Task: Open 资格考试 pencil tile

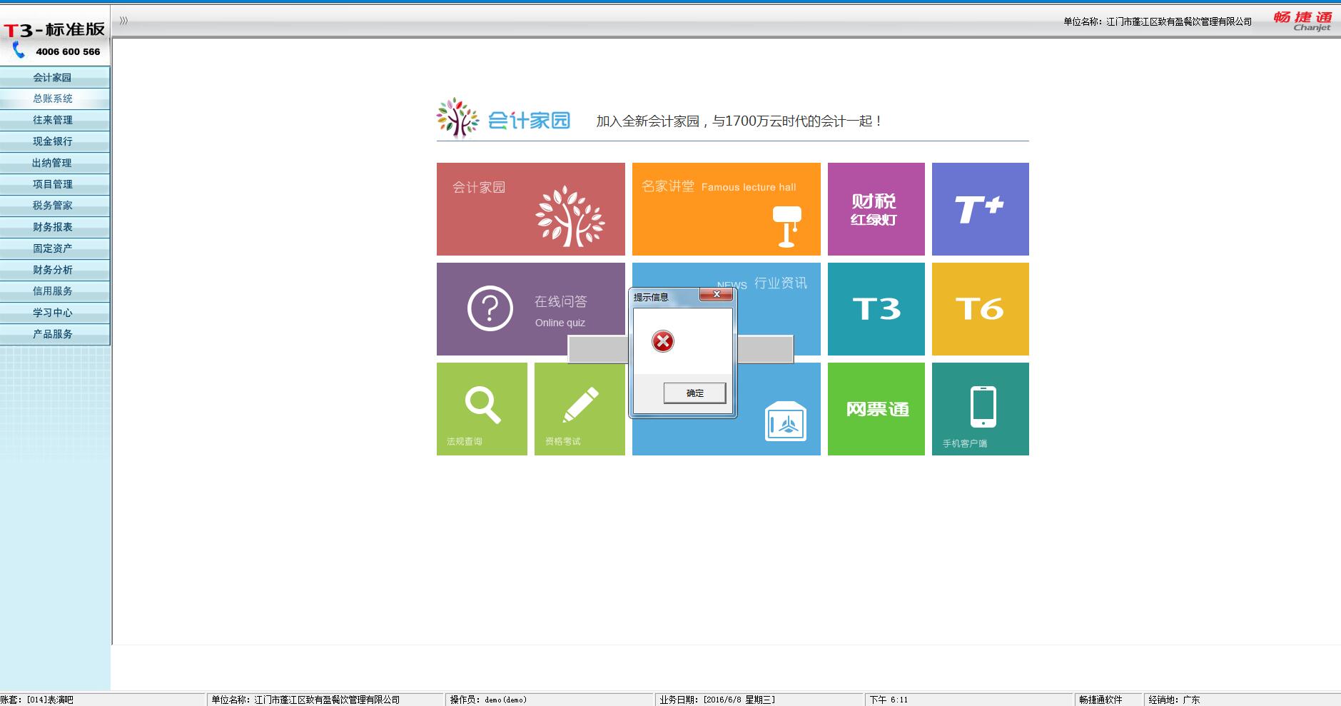Action: pos(579,409)
